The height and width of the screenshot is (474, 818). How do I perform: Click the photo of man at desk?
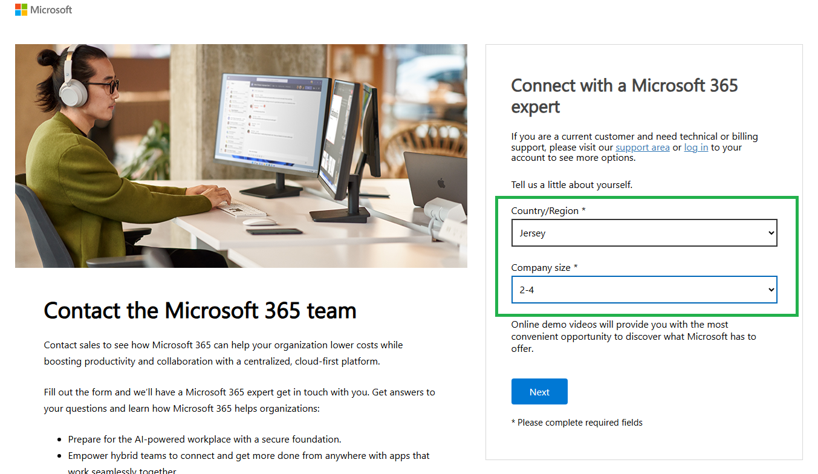241,156
